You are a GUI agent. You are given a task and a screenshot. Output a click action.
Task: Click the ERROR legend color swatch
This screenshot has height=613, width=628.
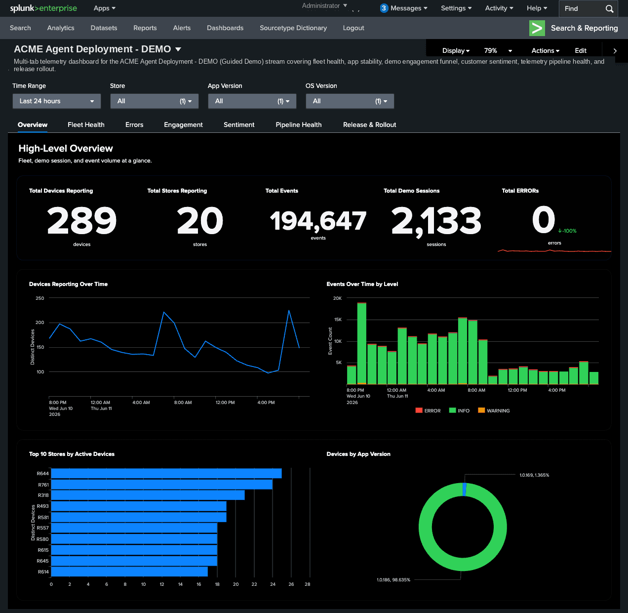419,410
